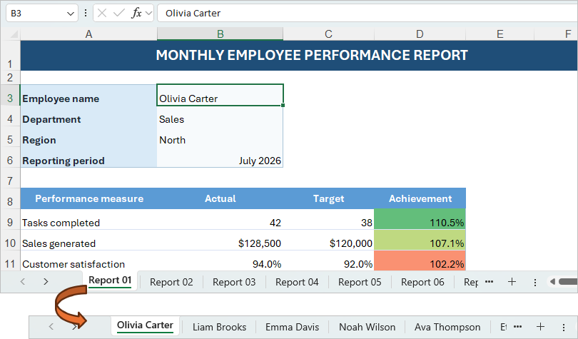578x339 pixels.
Task: Open the Insert Function fx icon
Action: pyautogui.click(x=136, y=14)
